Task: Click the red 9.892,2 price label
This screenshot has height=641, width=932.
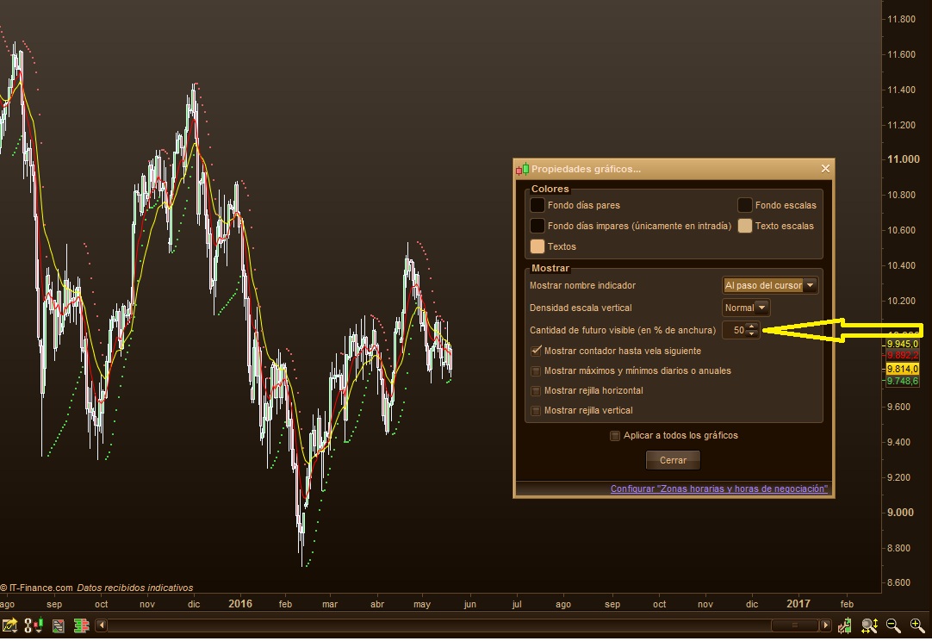Action: point(902,356)
